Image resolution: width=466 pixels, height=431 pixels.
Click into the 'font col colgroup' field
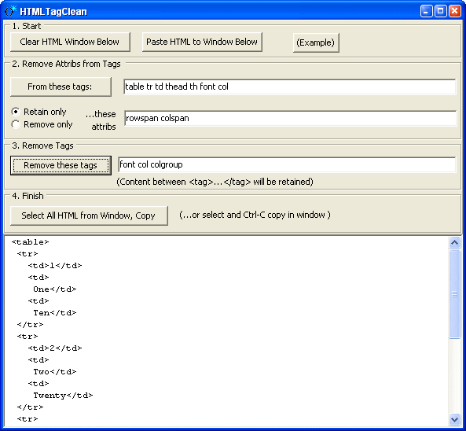tap(287, 164)
